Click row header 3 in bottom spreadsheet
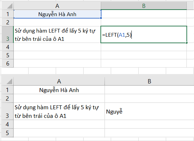 click(x=8, y=111)
